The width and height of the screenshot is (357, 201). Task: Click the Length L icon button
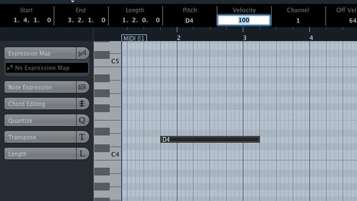point(83,154)
